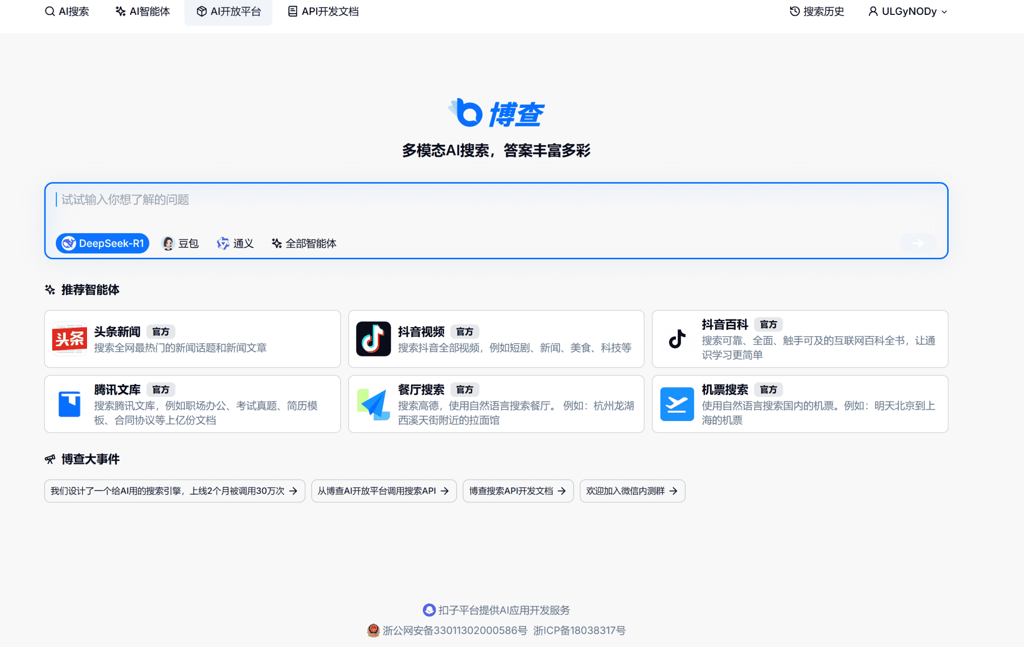This screenshot has width=1024, height=647.
Task: Click the 头条 news icon
Action: (70, 339)
